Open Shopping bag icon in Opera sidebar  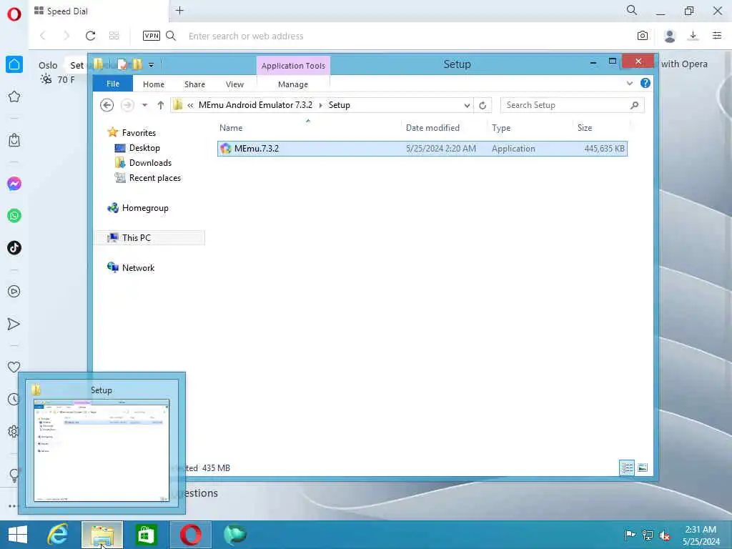point(14,140)
